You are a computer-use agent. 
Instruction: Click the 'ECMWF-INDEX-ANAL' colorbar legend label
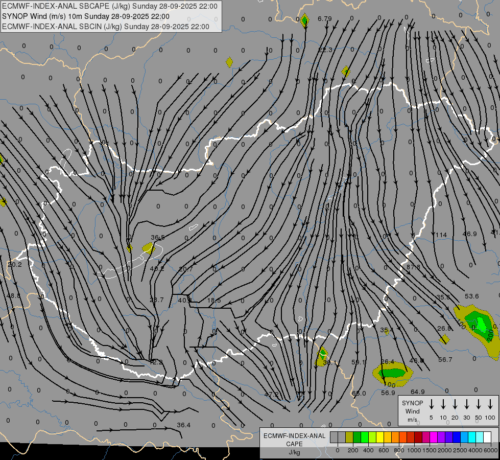click(294, 436)
